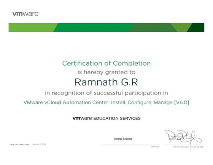Click the 'Date of Completion' label
This screenshot has height=165, width=213.
(x=19, y=145)
